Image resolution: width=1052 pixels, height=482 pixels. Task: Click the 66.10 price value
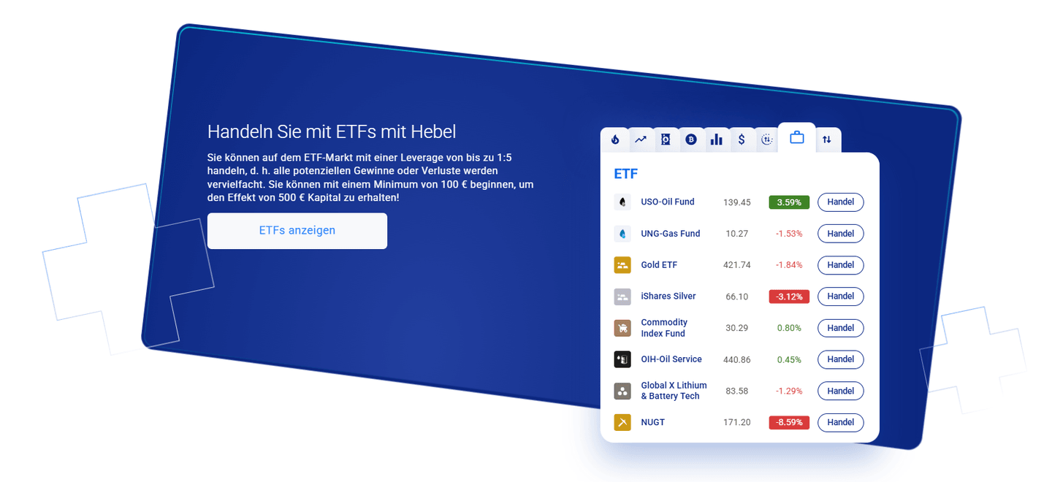[737, 297]
